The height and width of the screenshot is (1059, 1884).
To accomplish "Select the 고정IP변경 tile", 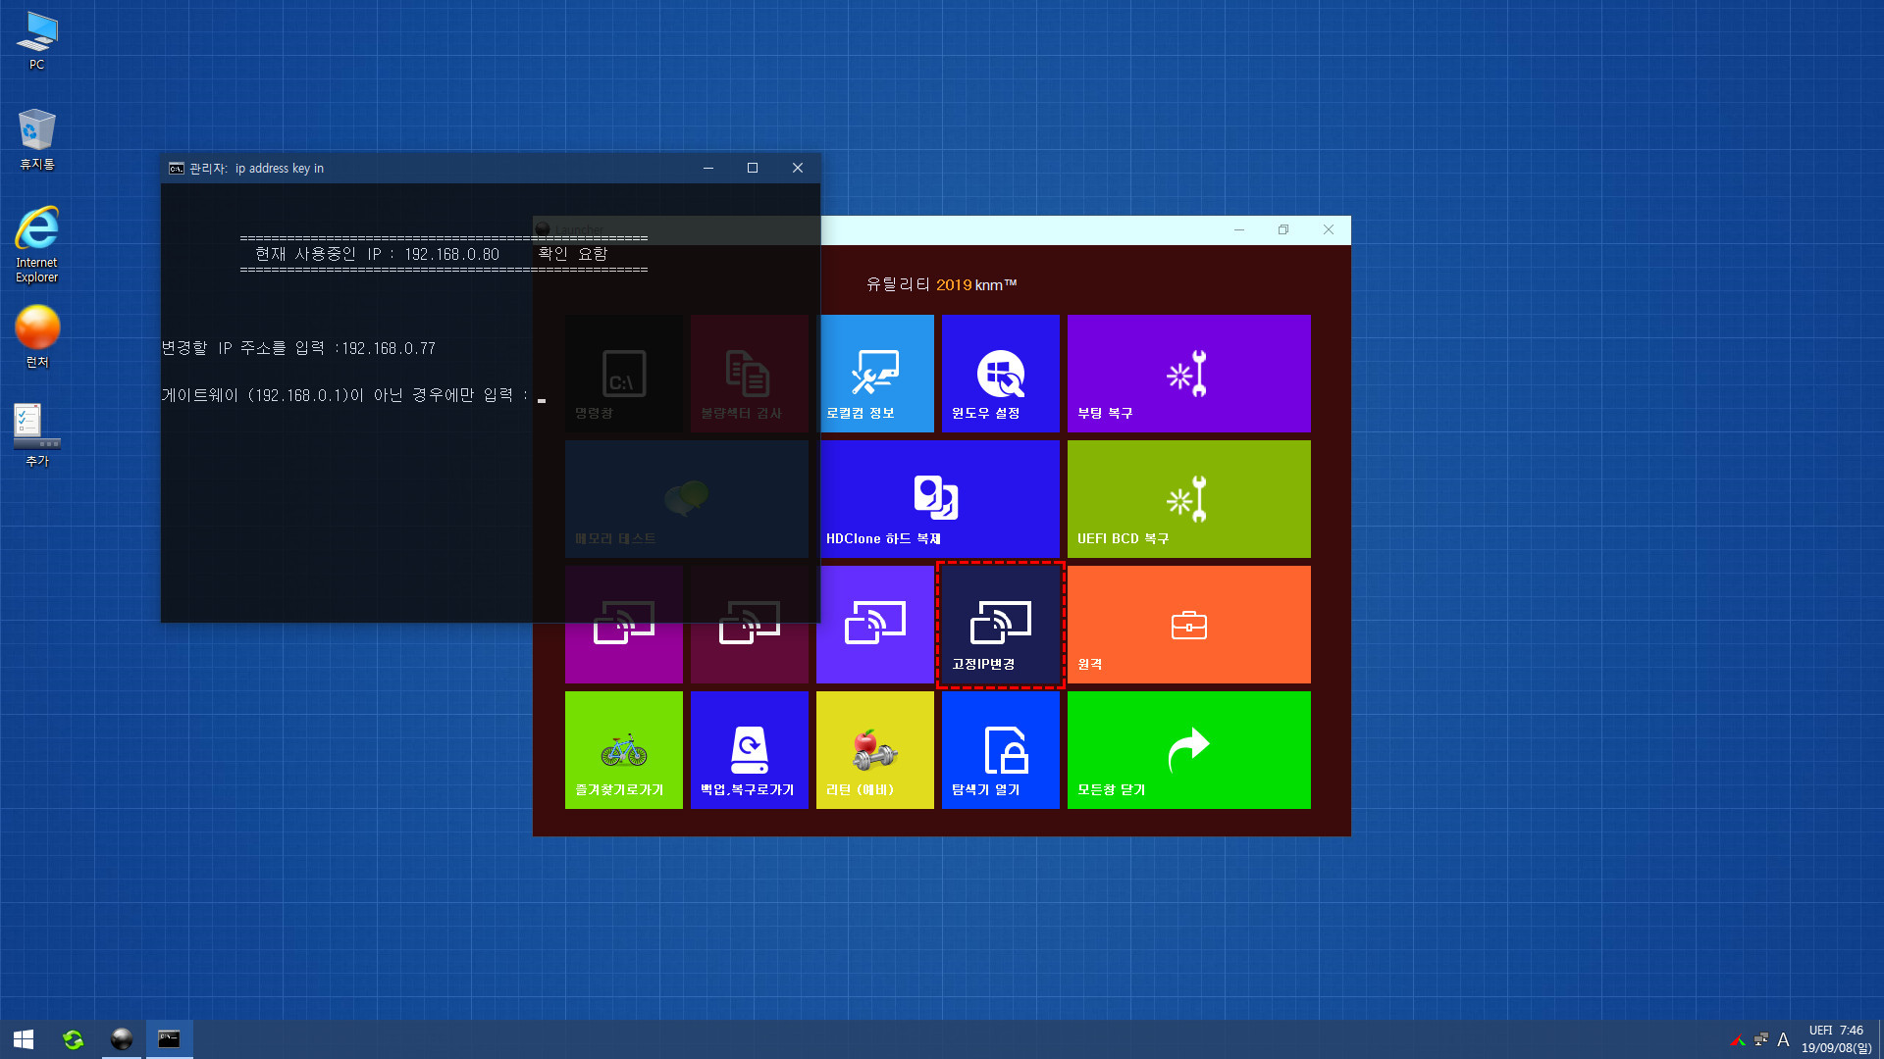I will point(1001,625).
